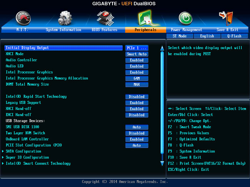
Task: Select the Legacy USB Support label
Action: 23,103
